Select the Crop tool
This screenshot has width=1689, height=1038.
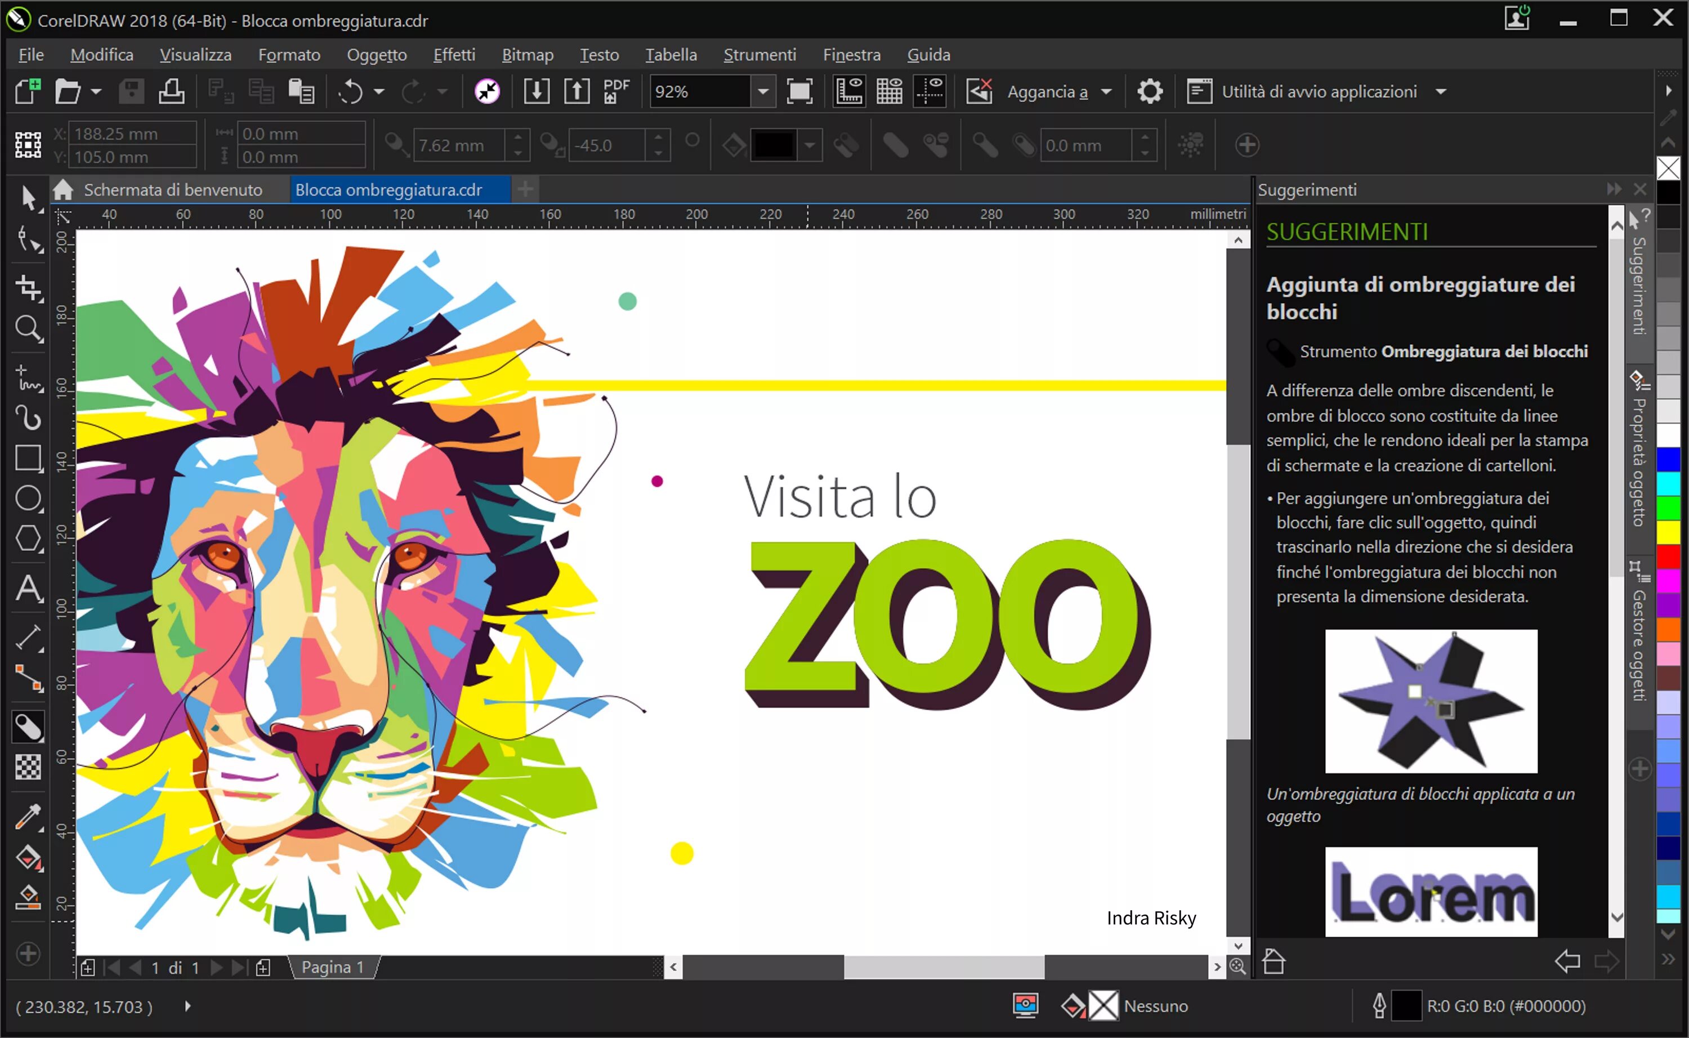(x=28, y=288)
